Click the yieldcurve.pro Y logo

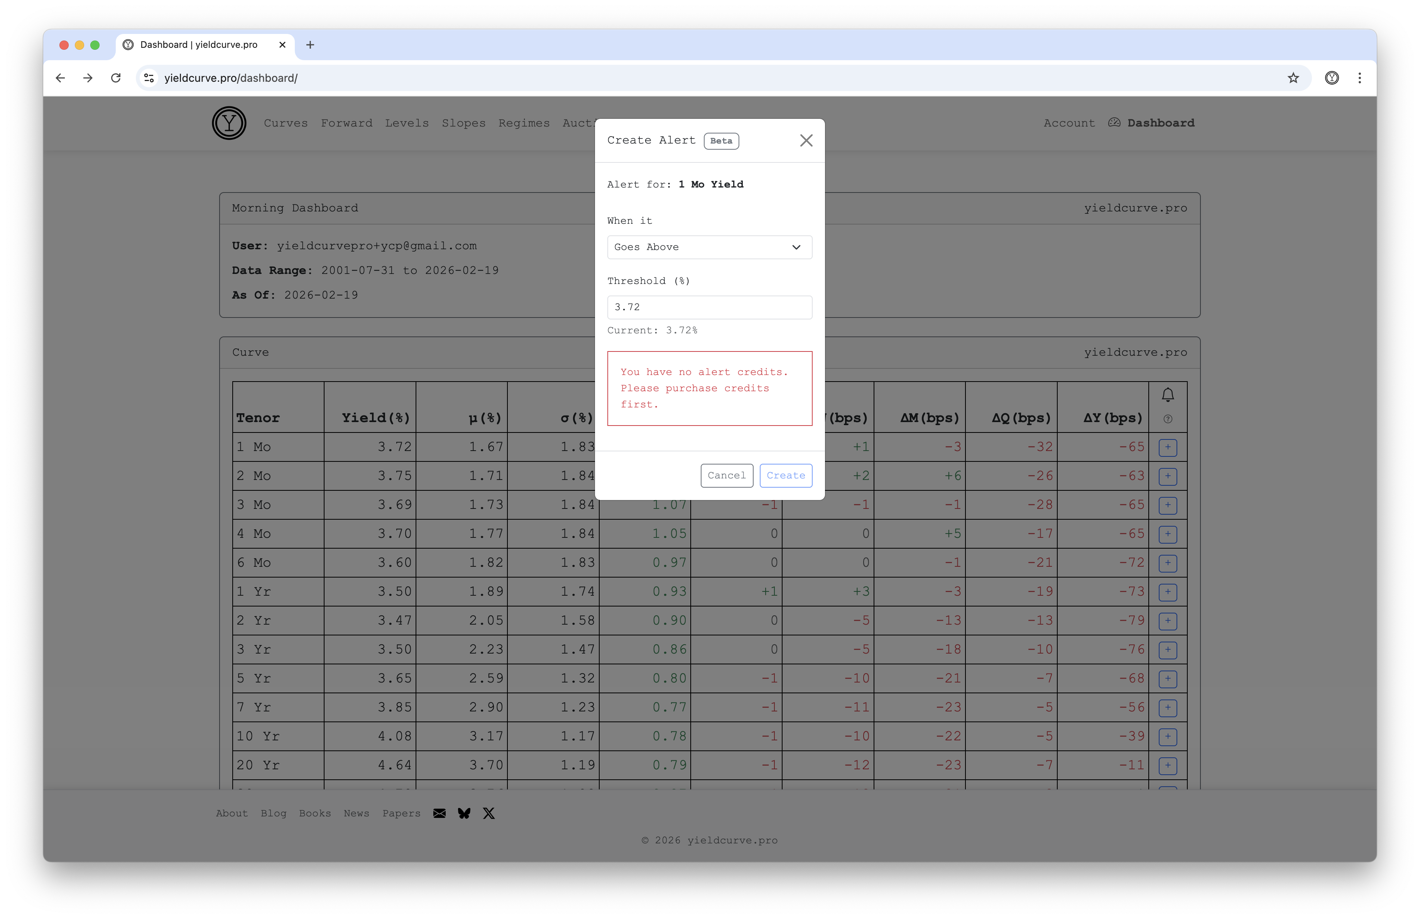click(229, 123)
